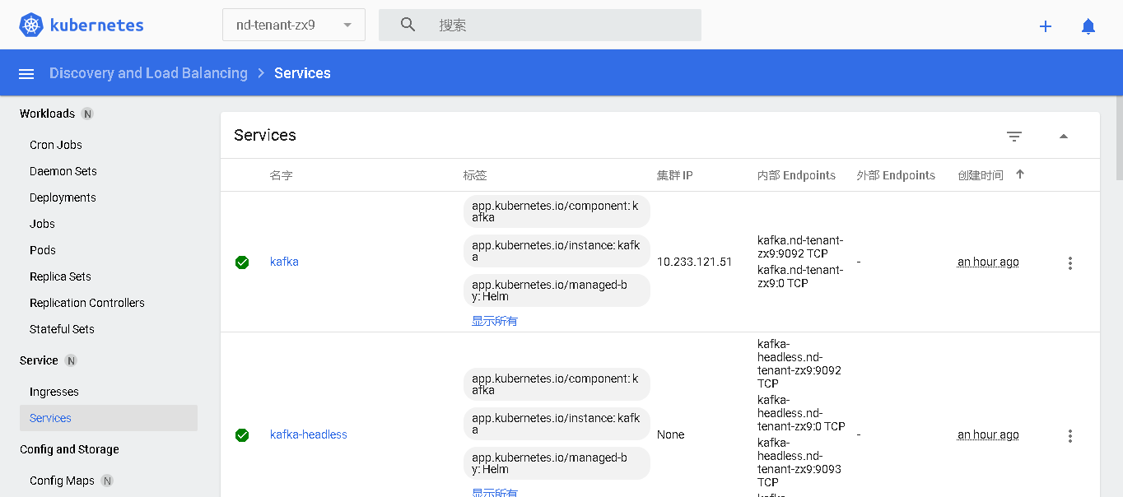Image resolution: width=1123 pixels, height=497 pixels.
Task: Click the kafka component label chip
Action: click(x=557, y=211)
